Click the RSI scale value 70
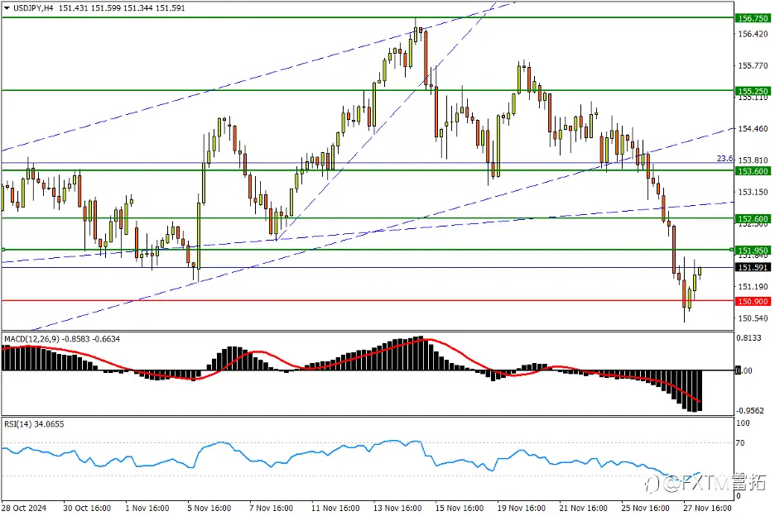 coord(740,443)
